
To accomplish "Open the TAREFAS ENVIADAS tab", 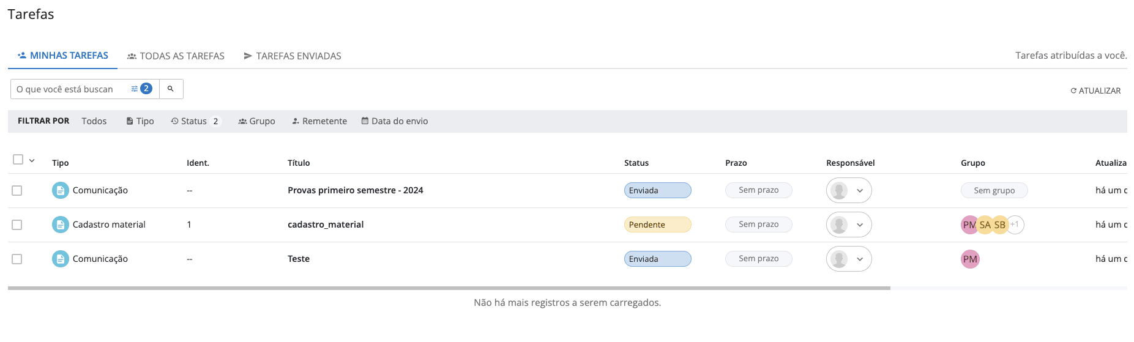I will 292,56.
